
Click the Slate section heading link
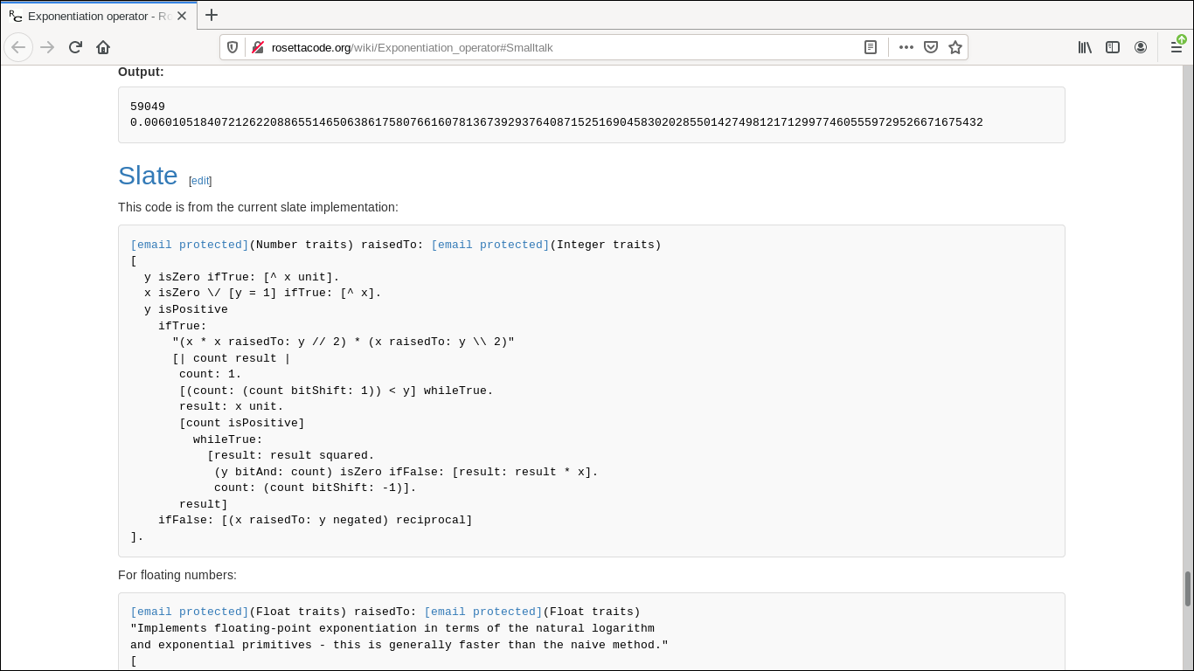point(148,176)
